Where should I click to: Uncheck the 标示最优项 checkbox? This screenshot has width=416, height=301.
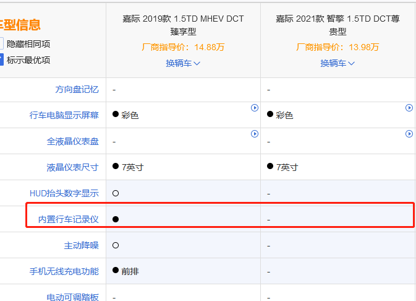pyautogui.click(x=2, y=60)
